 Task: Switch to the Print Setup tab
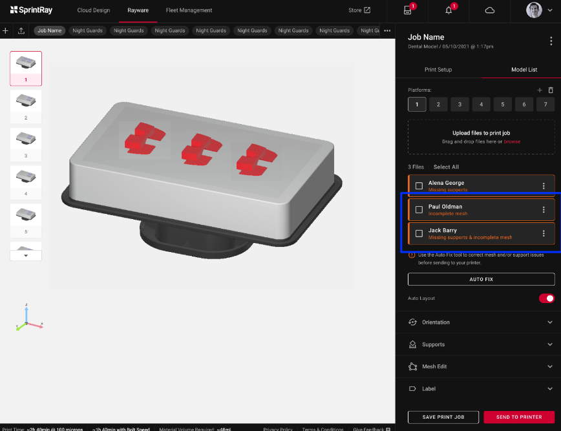(x=438, y=70)
